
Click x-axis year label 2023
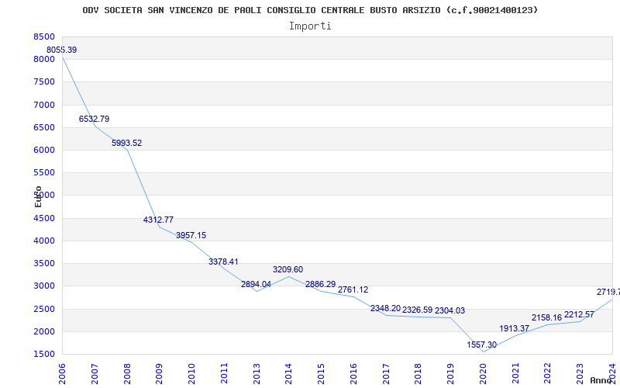point(580,374)
